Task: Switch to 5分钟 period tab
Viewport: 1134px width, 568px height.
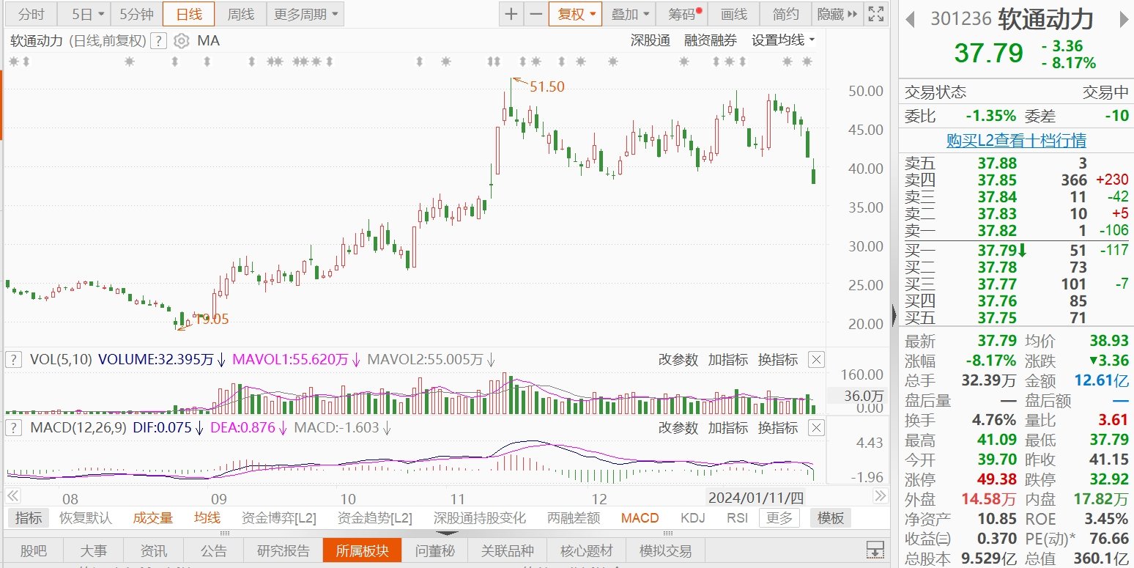Action: [136, 14]
